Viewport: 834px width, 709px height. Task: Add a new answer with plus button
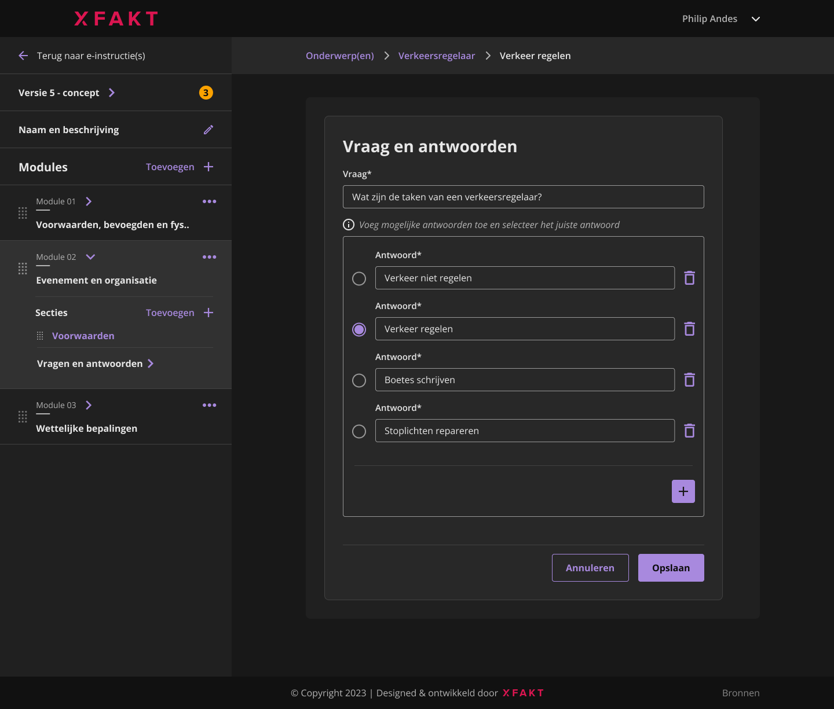tap(683, 491)
